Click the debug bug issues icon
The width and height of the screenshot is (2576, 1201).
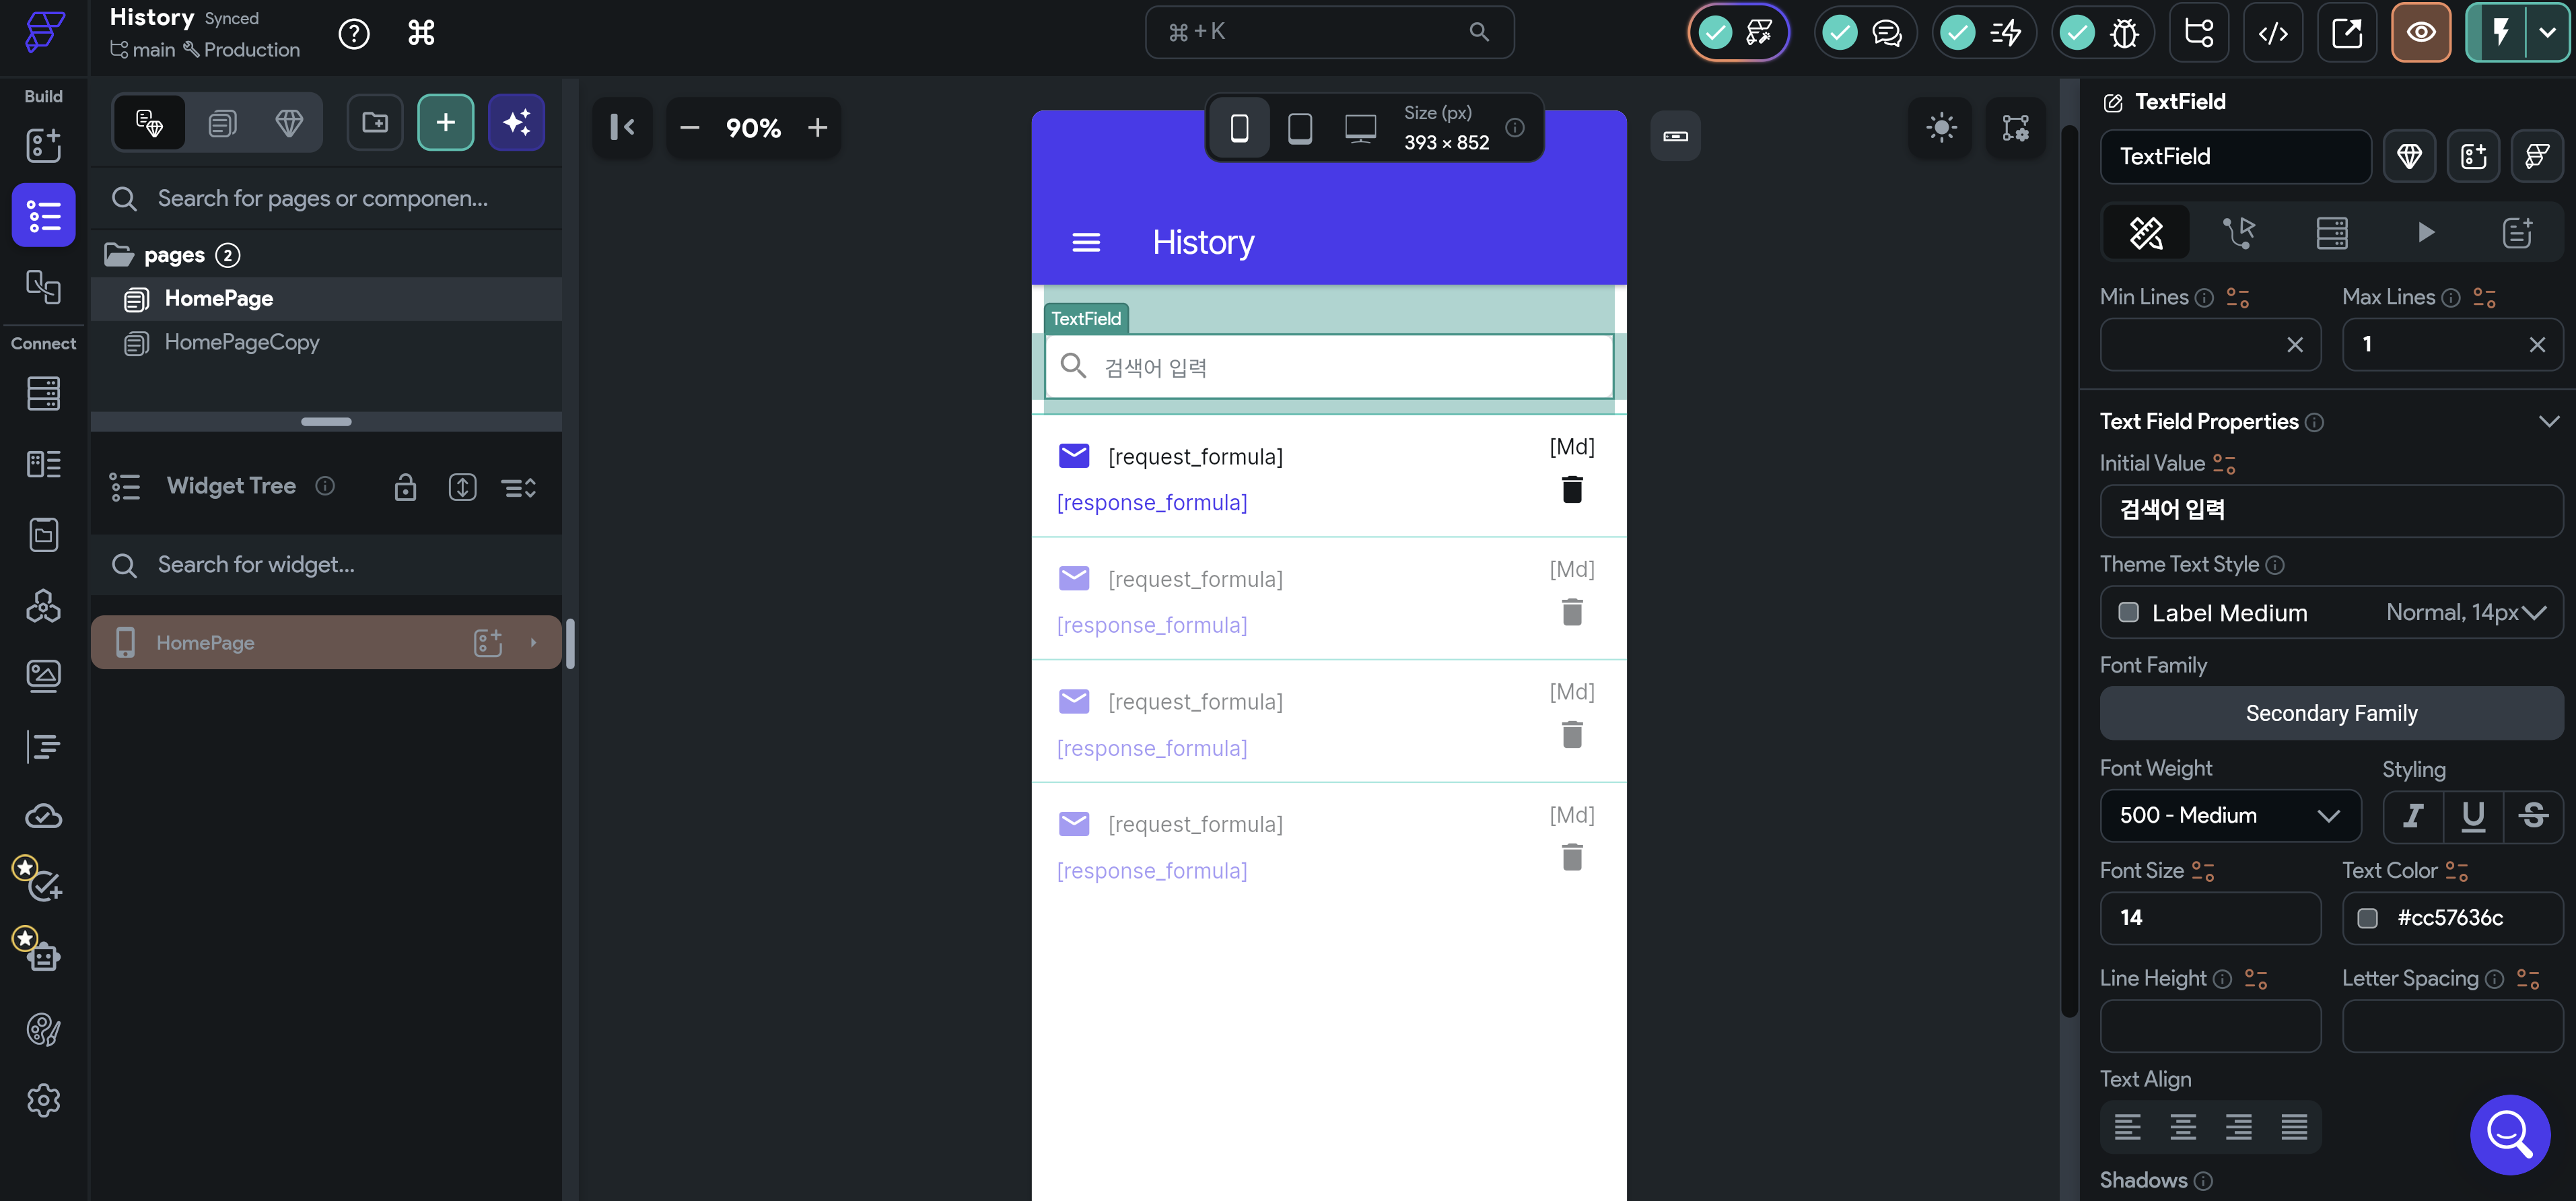2125,33
